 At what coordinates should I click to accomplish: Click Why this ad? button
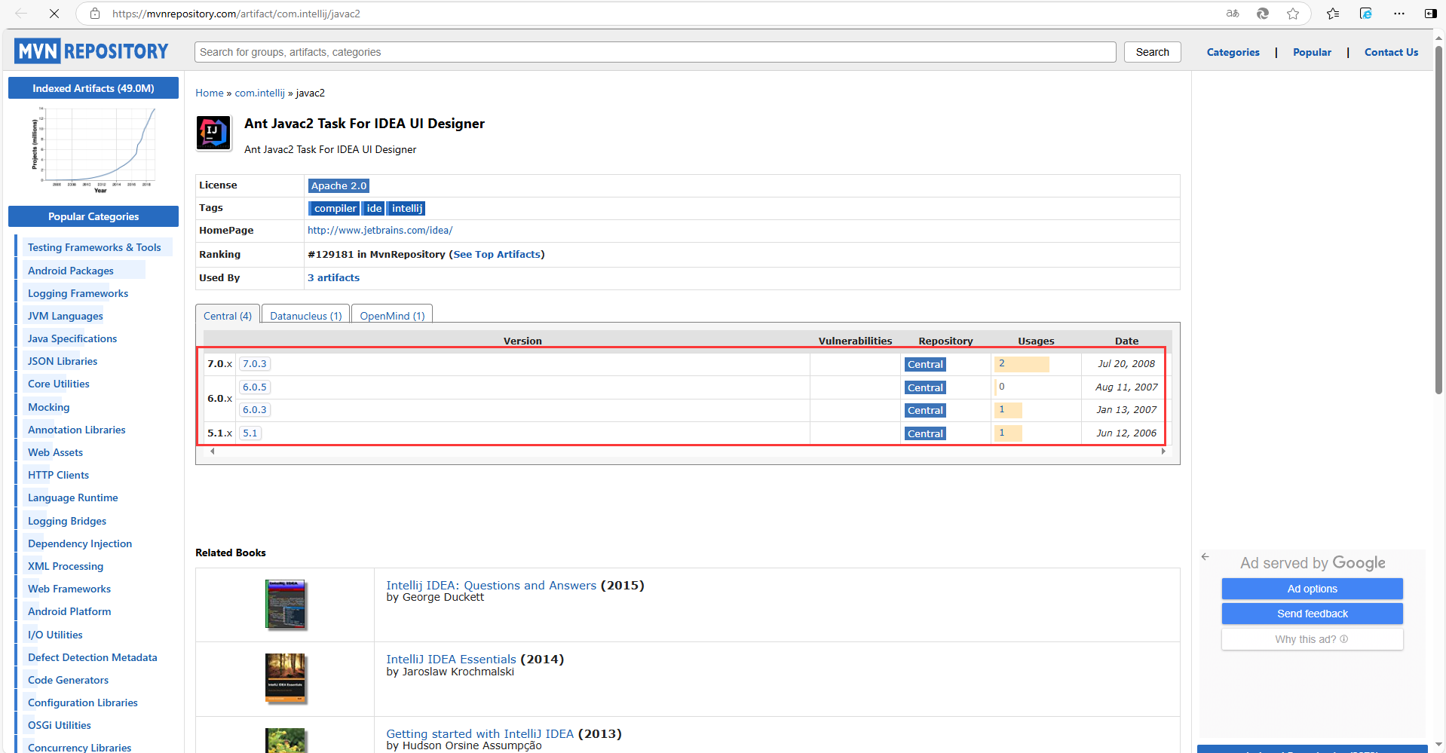pos(1312,639)
